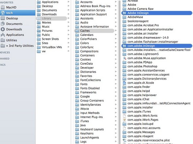Select the com.apple.helpviewer folder
Viewport: 193px width, 144px height.
142,95
